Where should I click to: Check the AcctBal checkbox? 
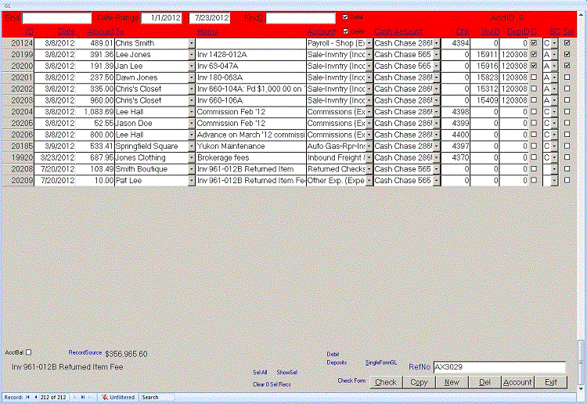pyautogui.click(x=28, y=352)
